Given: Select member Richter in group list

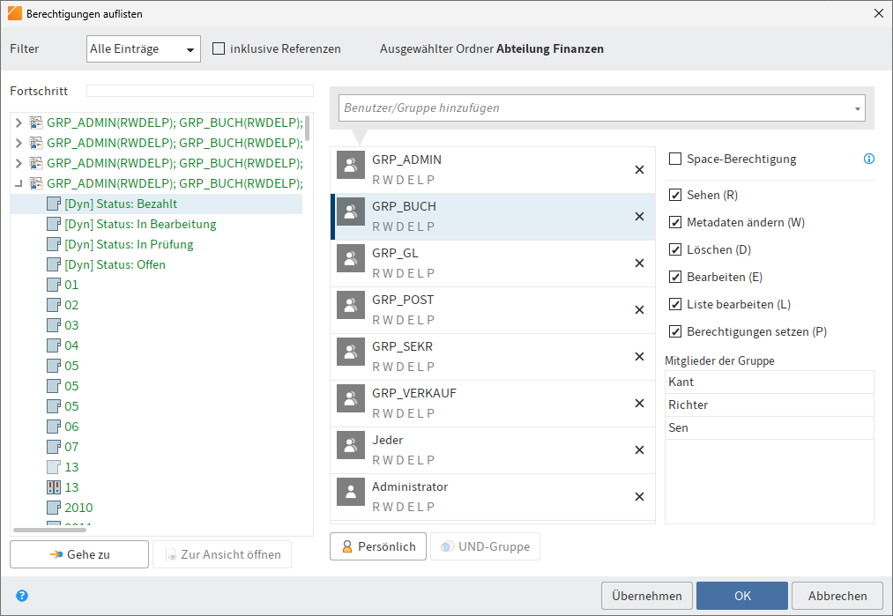Looking at the screenshot, I should click(688, 405).
